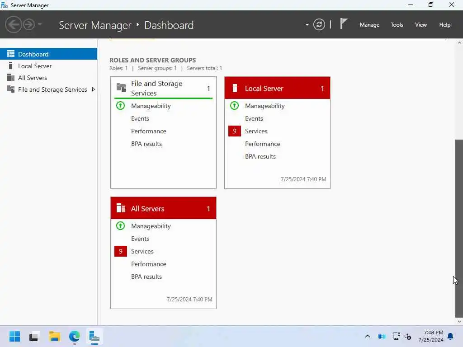Open the Windows Start menu
The width and height of the screenshot is (463, 347).
coord(14,336)
